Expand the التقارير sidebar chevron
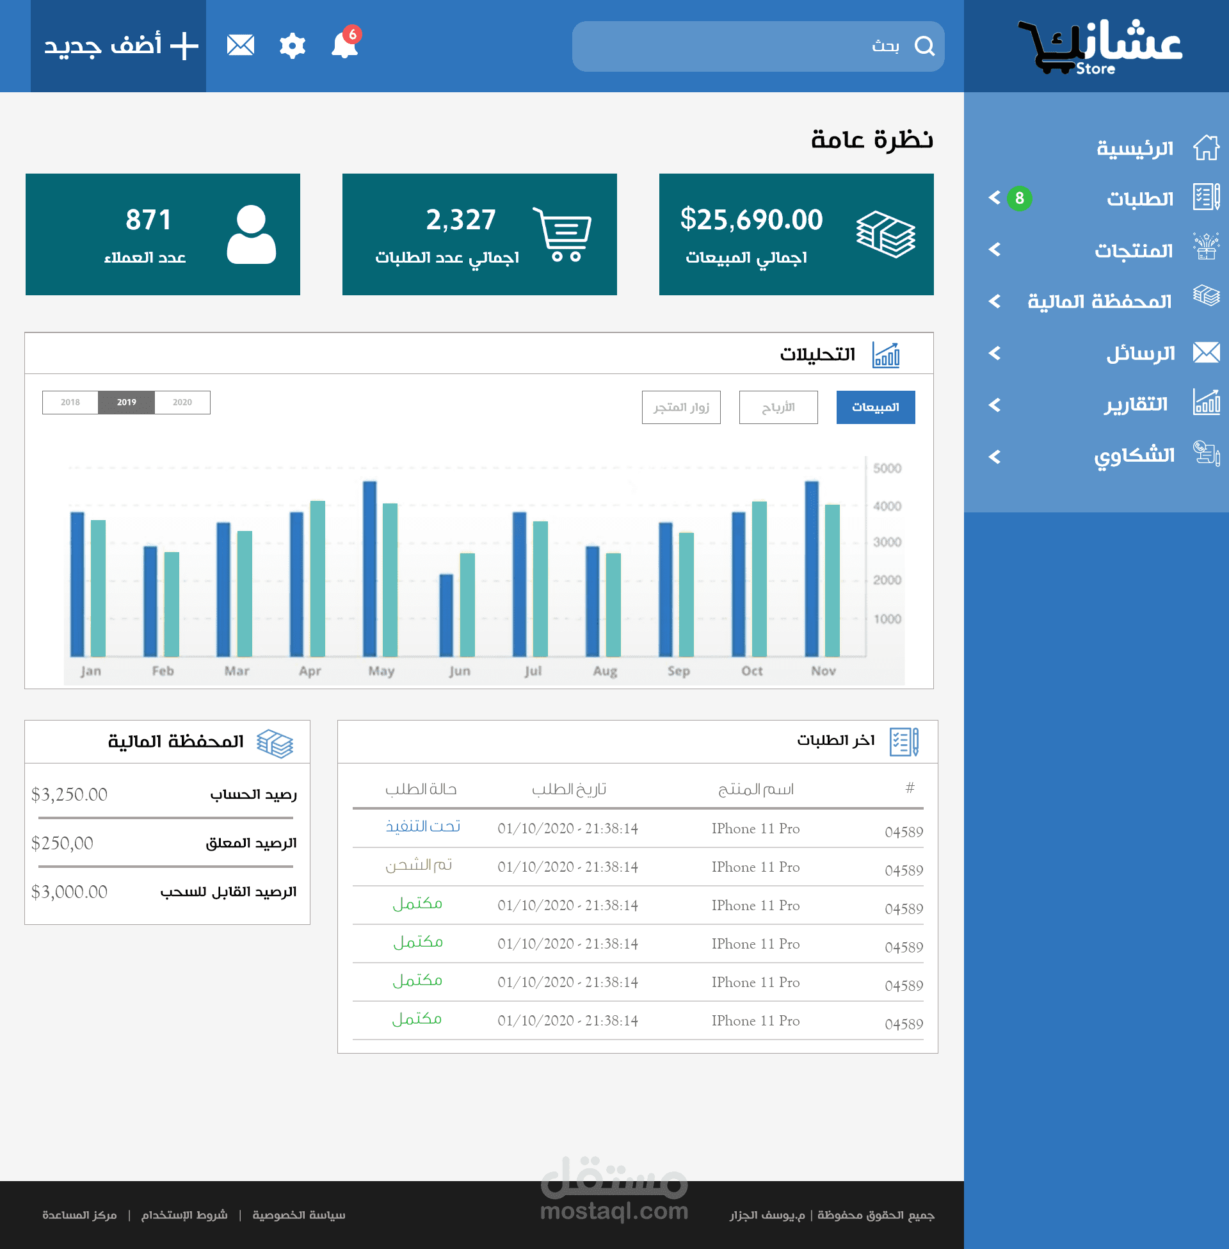The image size is (1229, 1249). tap(995, 405)
